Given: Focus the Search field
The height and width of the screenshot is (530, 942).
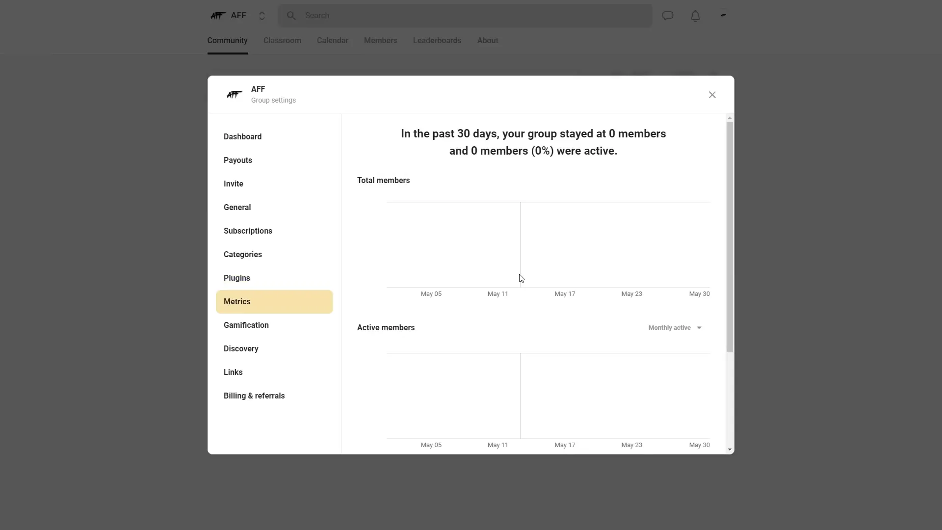Looking at the screenshot, I should pyautogui.click(x=465, y=16).
